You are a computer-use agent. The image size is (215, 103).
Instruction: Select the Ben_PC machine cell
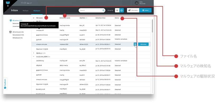point(82,25)
